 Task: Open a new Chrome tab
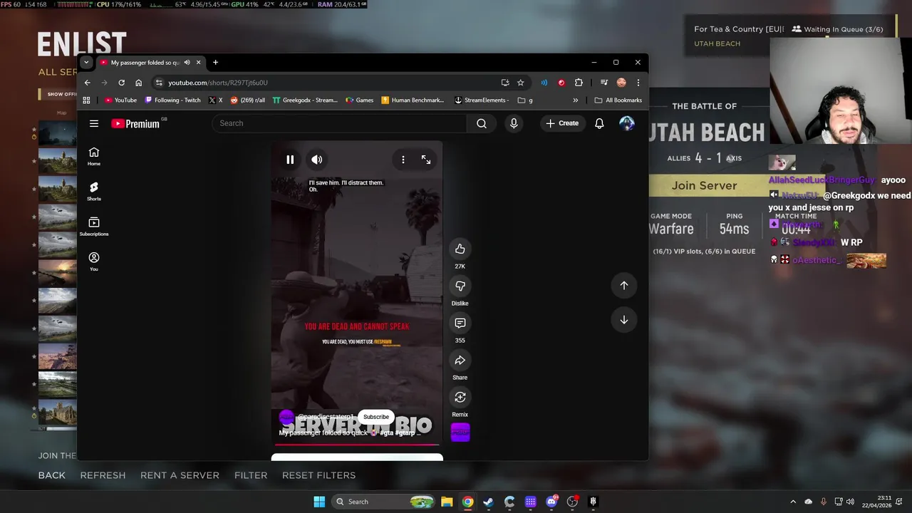215,62
